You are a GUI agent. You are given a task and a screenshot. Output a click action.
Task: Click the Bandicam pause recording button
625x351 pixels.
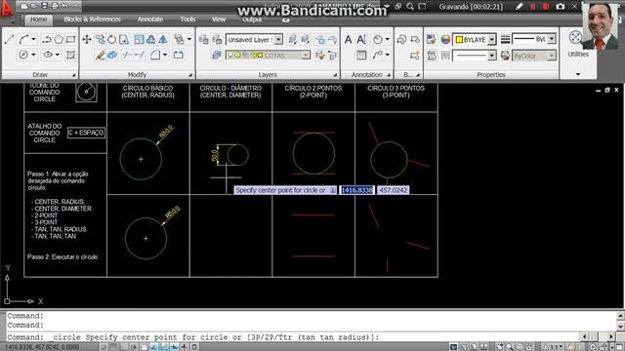click(533, 7)
